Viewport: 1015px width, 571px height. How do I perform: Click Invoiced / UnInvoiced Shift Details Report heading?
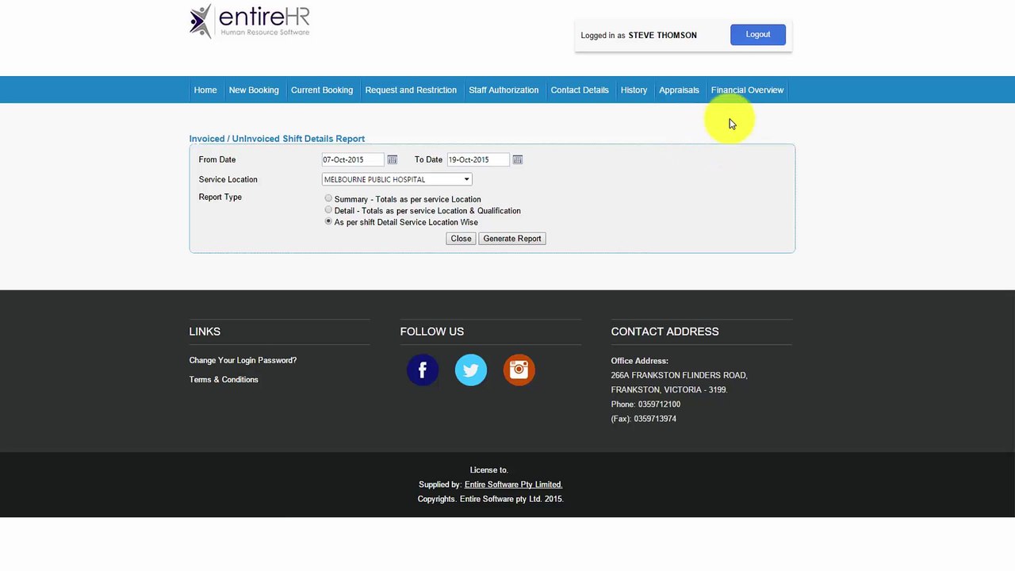coord(277,139)
